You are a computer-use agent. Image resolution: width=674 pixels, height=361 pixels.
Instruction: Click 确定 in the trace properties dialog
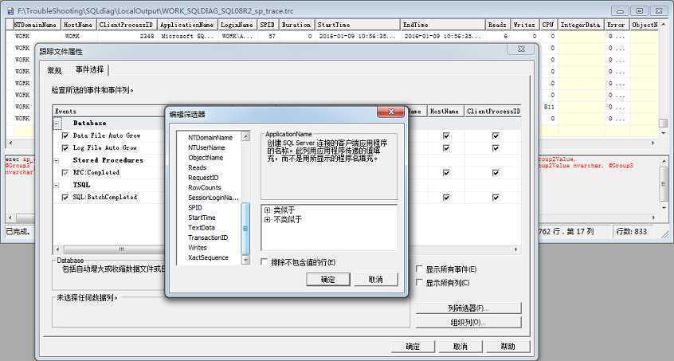[x=413, y=346]
